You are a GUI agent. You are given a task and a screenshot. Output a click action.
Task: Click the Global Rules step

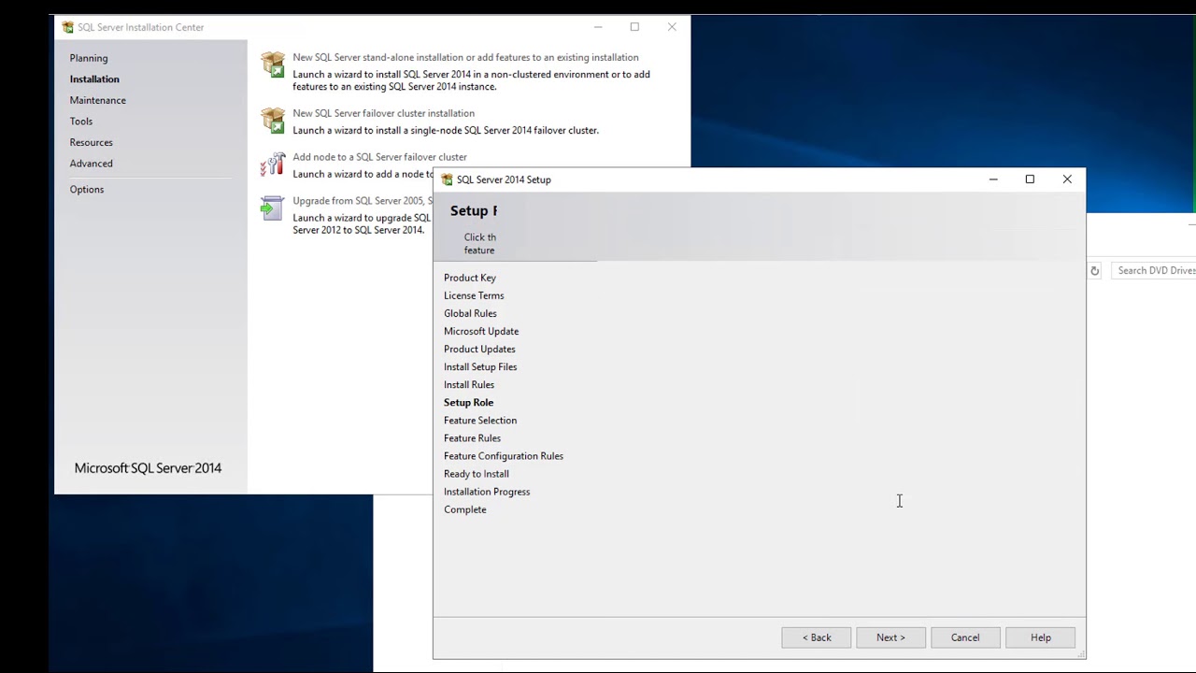(x=470, y=313)
